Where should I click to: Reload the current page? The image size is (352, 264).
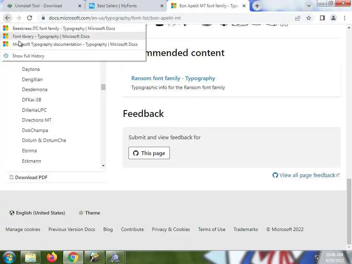coord(30,18)
